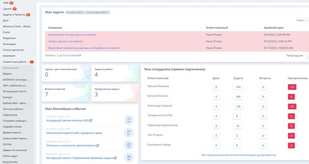The width and height of the screenshot is (309, 164).
Task: Click the "Поиск" search field in tasks panel
Action: tap(307, 20)
